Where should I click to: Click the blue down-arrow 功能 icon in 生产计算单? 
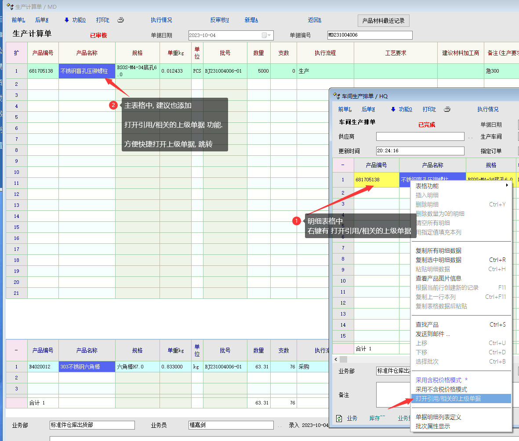click(x=67, y=20)
